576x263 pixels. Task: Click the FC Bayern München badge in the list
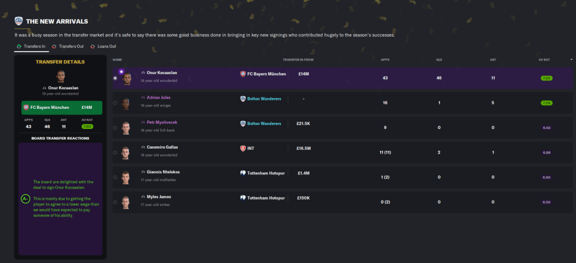[243, 74]
